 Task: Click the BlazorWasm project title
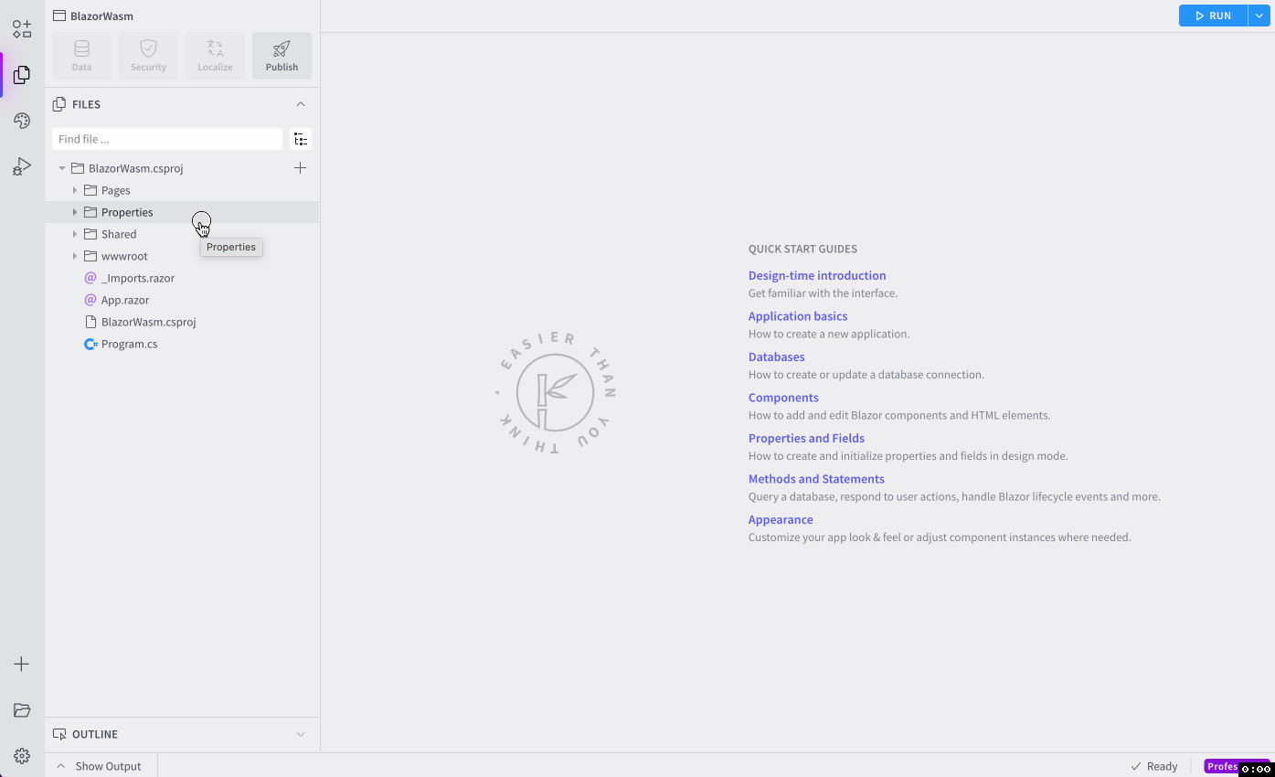click(x=102, y=16)
